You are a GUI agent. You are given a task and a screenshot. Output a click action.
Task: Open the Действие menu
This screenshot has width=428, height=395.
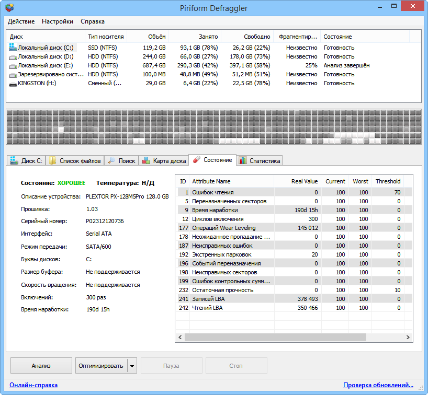(x=21, y=21)
